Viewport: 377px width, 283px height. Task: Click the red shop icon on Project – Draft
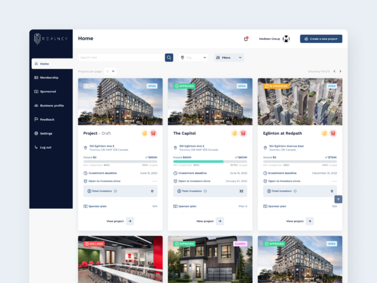pos(154,133)
